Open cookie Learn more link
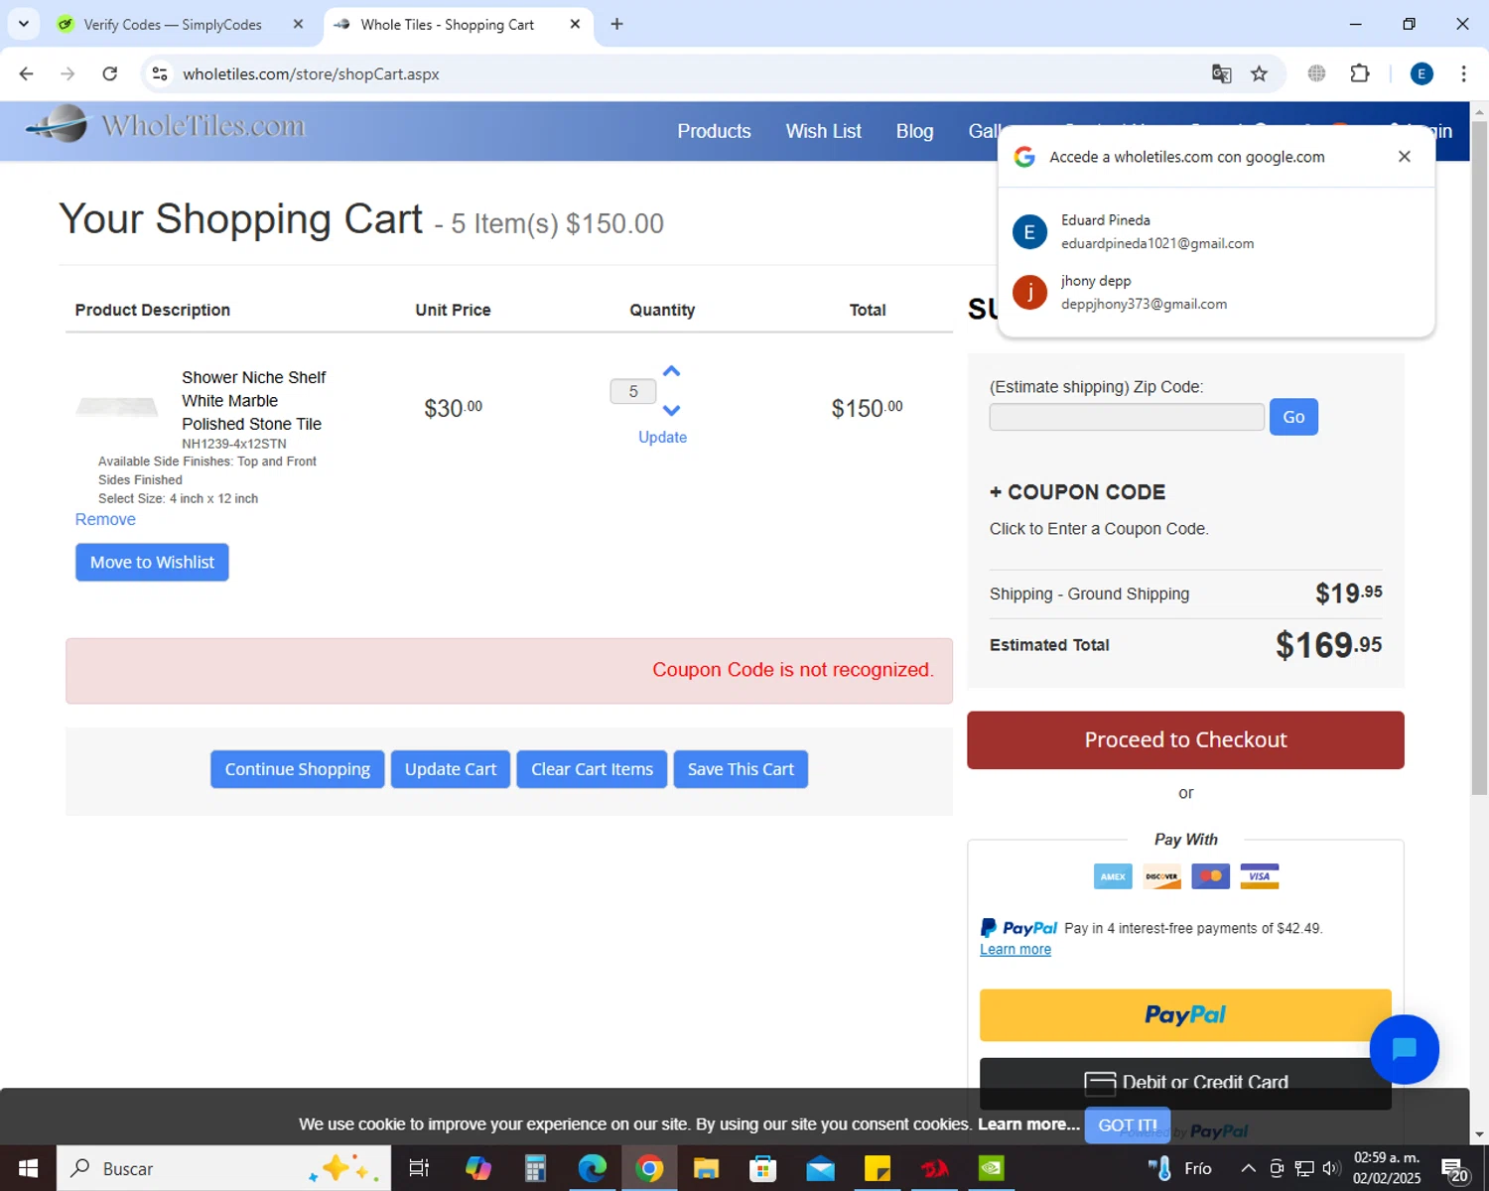The height and width of the screenshot is (1191, 1489). [x=1028, y=1125]
